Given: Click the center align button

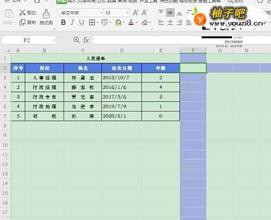Looking at the screenshot, I should click(170, 23).
